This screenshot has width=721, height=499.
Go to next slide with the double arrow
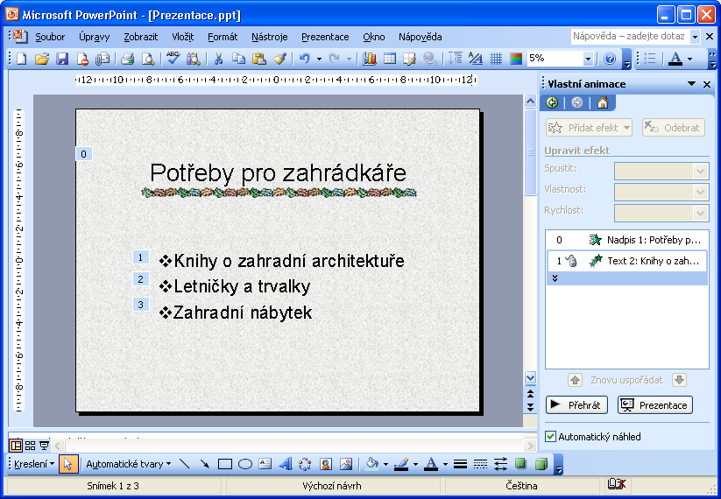tap(530, 407)
